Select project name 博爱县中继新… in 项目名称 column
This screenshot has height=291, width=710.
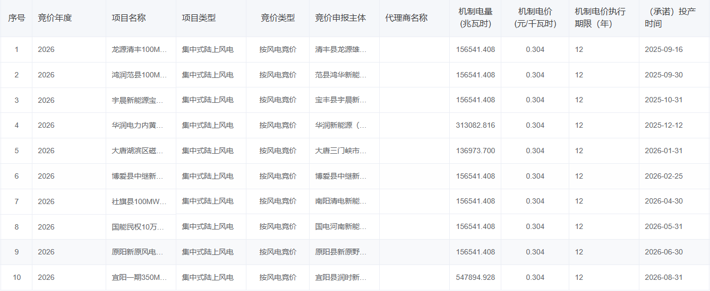[x=138, y=177]
